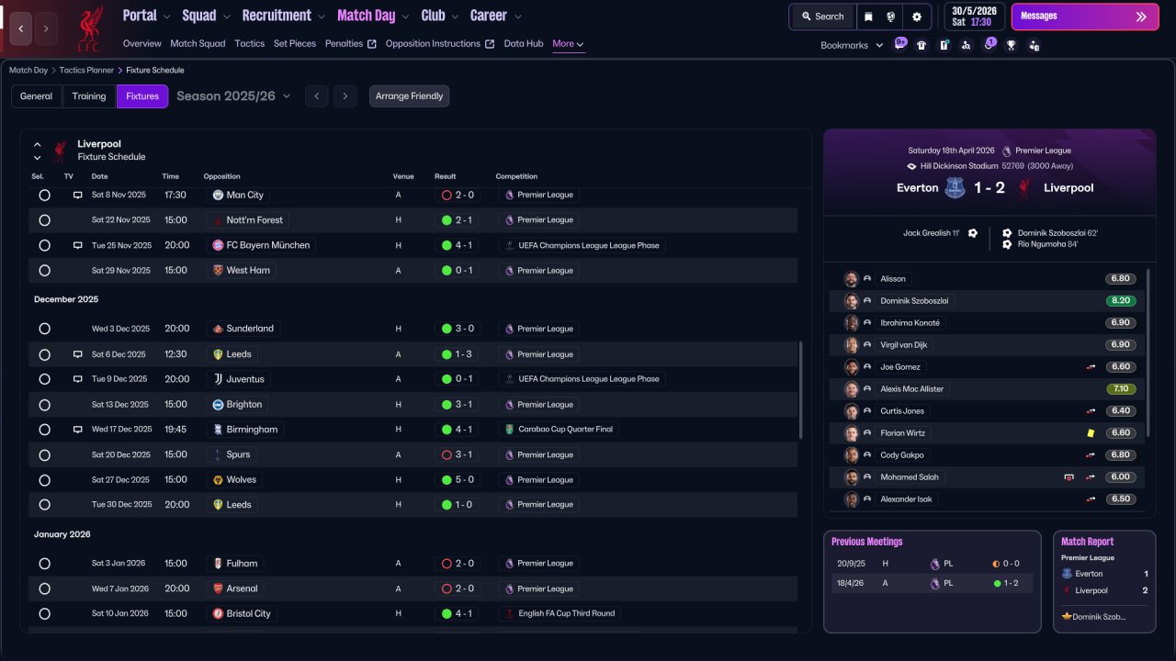Open the Recruitment dropdown menu
The image size is (1176, 661).
click(284, 16)
